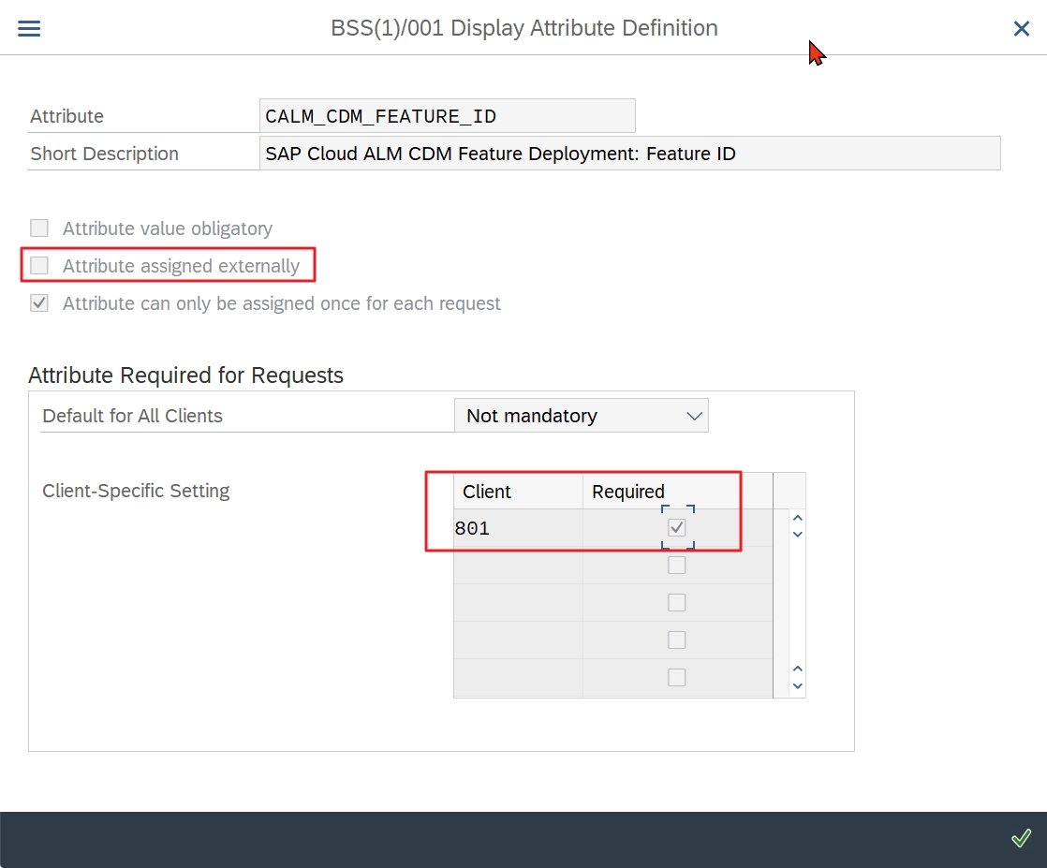Click the table settings corner button
This screenshot has height=868, width=1047.
789,491
